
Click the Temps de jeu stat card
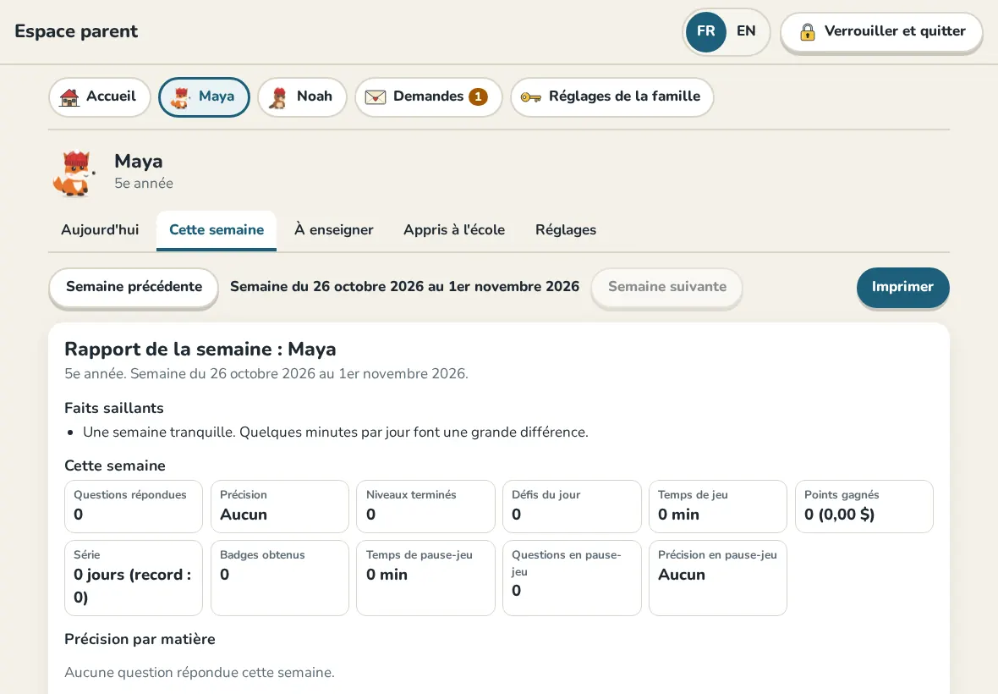[718, 506]
